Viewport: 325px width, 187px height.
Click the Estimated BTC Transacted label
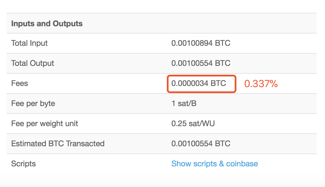(x=58, y=143)
